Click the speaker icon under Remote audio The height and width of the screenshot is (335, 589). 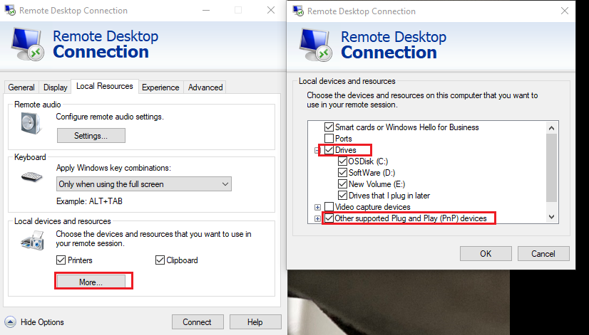pyautogui.click(x=31, y=123)
